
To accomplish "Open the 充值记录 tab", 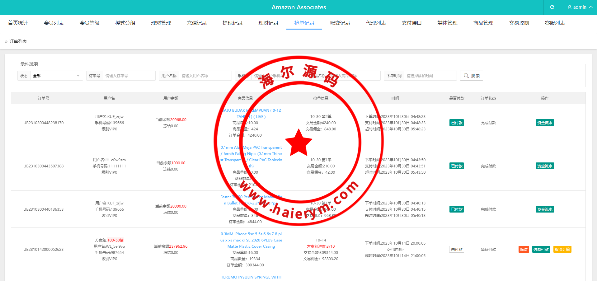I will point(197,23).
